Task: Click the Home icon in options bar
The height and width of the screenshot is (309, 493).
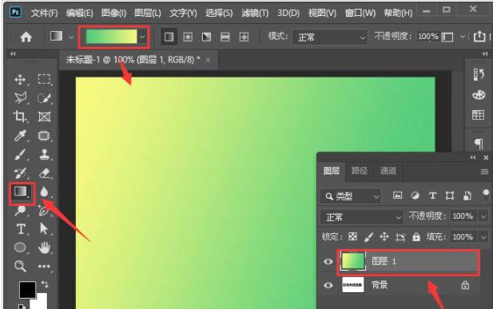Action: pyautogui.click(x=26, y=37)
